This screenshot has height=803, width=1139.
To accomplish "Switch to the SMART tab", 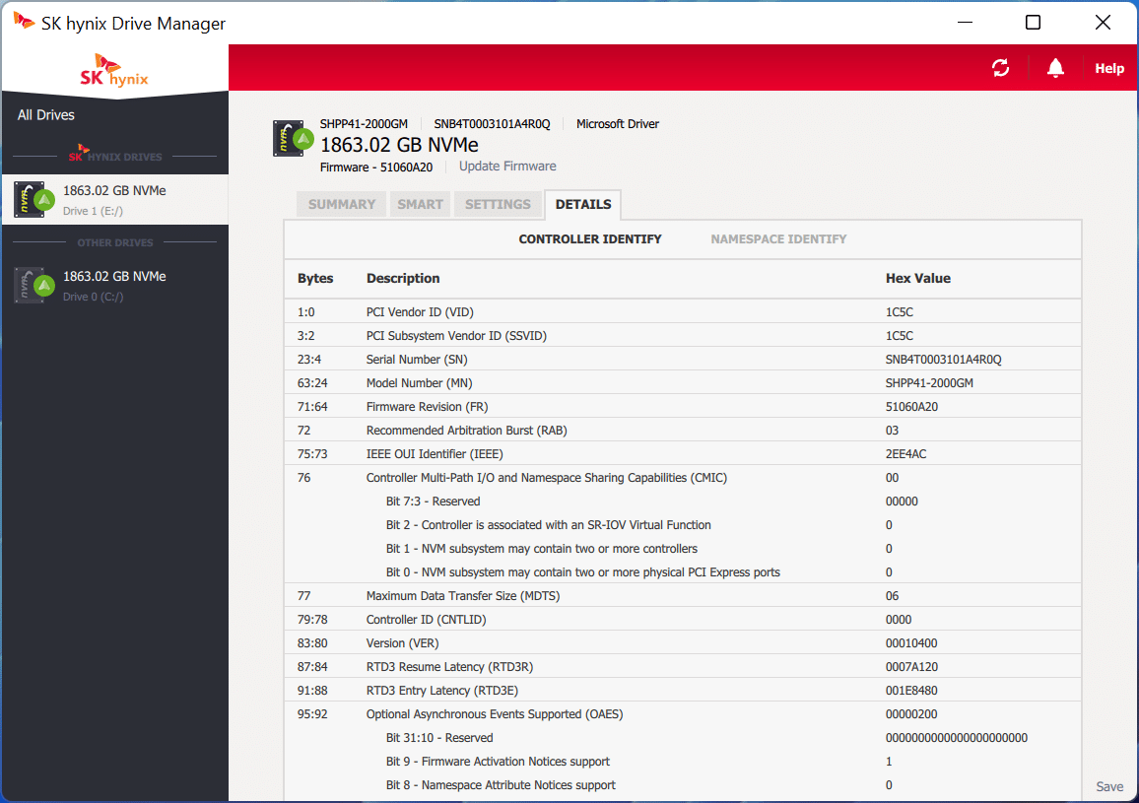I will pos(420,204).
